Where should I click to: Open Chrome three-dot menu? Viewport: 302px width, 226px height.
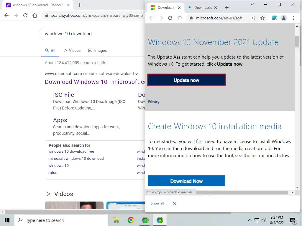(293, 18)
